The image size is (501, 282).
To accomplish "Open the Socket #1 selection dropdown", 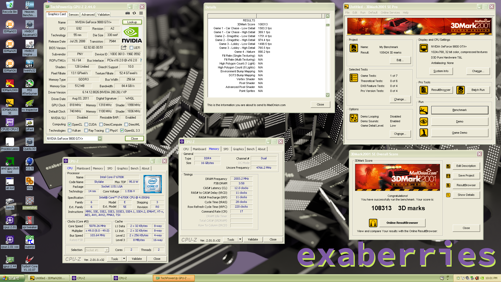I will tap(106, 250).
